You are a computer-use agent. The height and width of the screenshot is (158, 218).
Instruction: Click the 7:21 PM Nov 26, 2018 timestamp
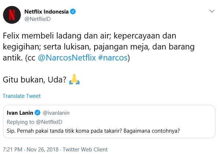tap(30, 150)
